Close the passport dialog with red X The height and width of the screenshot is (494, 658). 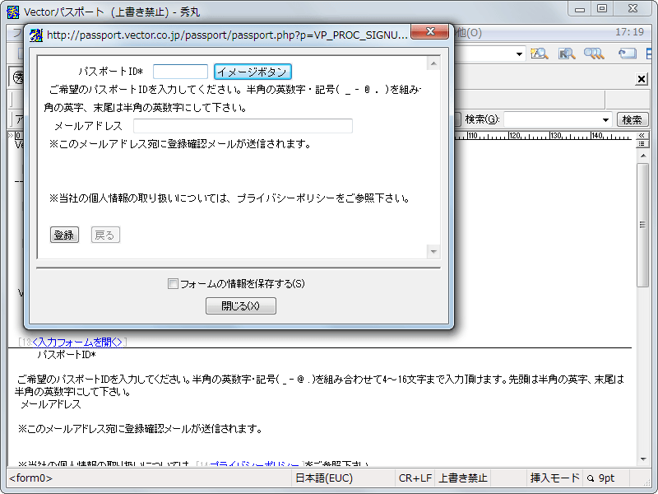pos(429,32)
